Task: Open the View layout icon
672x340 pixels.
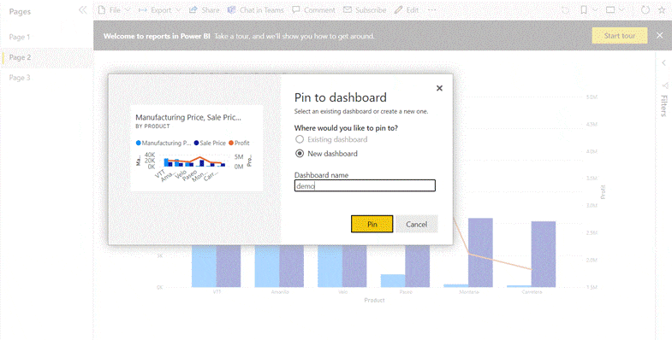Action: tap(610, 10)
